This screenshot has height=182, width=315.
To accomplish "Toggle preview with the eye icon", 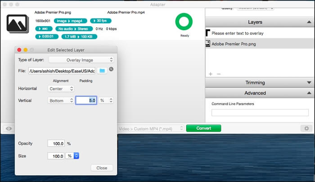I will tap(9, 128).
